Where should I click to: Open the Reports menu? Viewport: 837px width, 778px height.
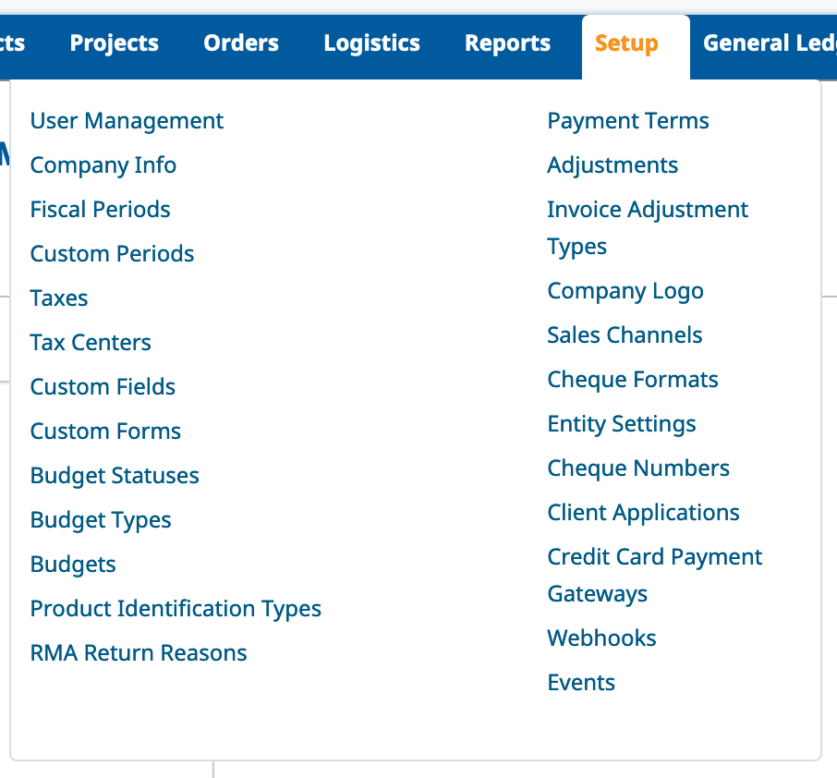tap(507, 43)
